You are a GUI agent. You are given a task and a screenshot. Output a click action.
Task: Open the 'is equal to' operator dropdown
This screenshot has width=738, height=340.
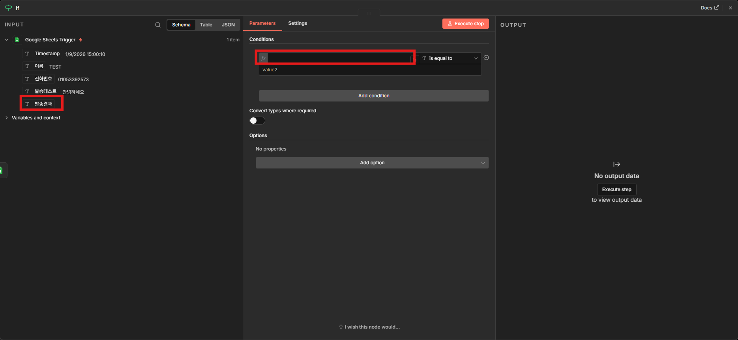pos(450,58)
